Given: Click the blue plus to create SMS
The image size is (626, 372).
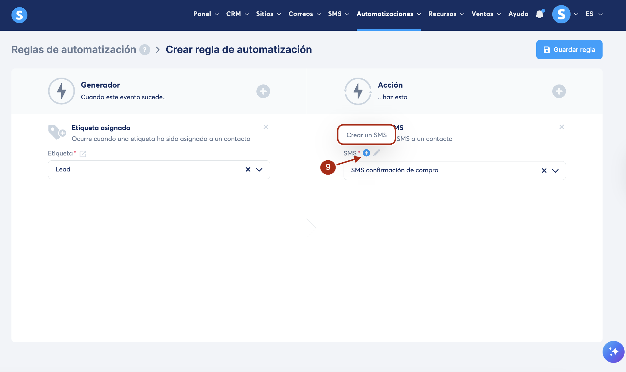Looking at the screenshot, I should tap(366, 153).
